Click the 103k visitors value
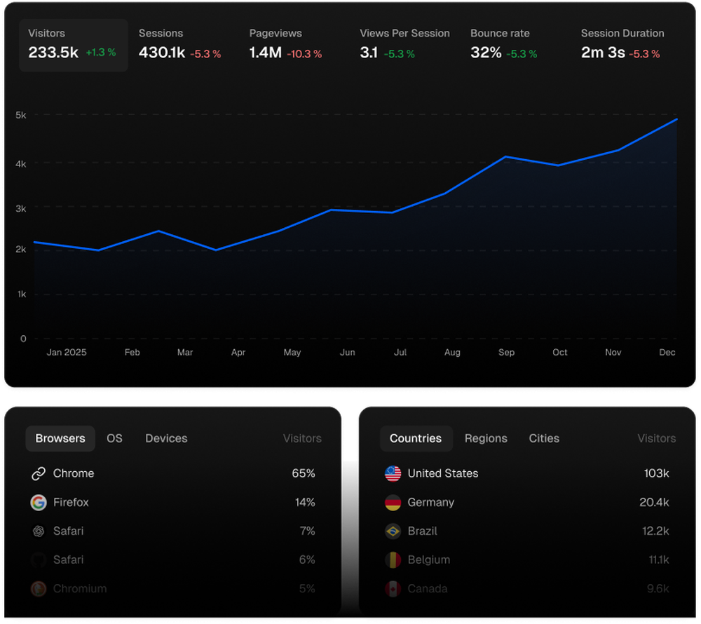This screenshot has width=701, height=624. click(x=657, y=473)
